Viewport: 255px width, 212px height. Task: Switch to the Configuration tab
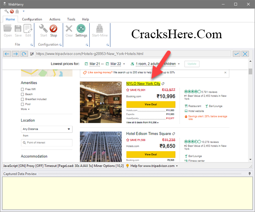(x=32, y=19)
